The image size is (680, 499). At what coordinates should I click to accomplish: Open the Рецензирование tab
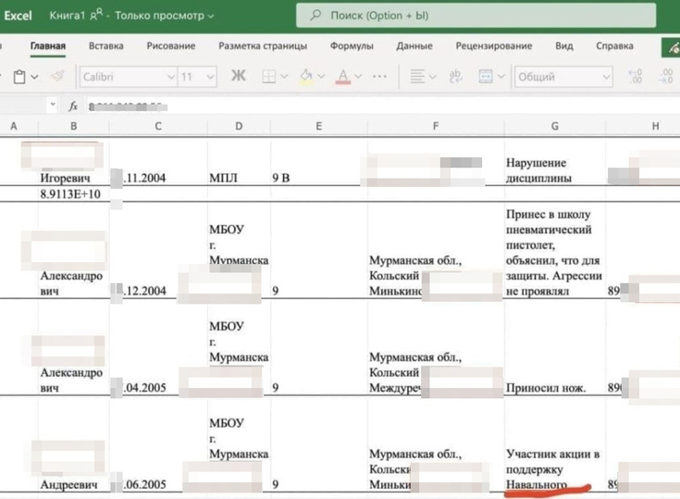(x=494, y=46)
